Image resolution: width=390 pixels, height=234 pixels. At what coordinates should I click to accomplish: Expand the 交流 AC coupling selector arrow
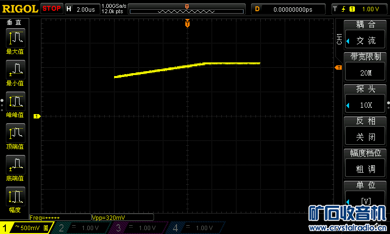pos(348,41)
